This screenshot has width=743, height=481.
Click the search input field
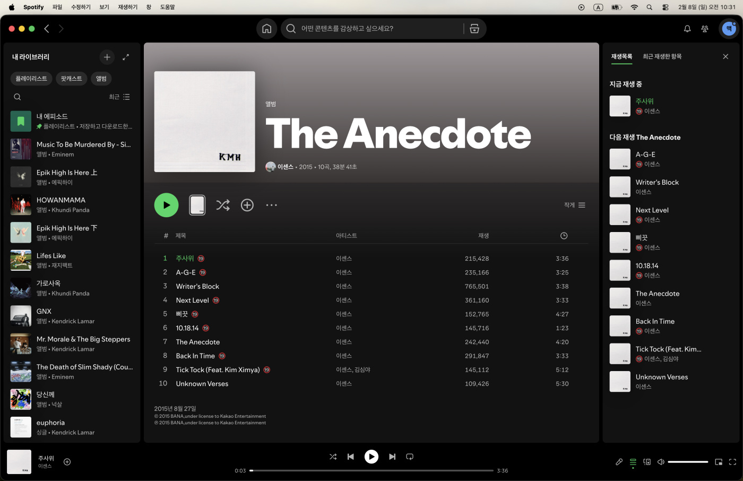pyautogui.click(x=377, y=29)
